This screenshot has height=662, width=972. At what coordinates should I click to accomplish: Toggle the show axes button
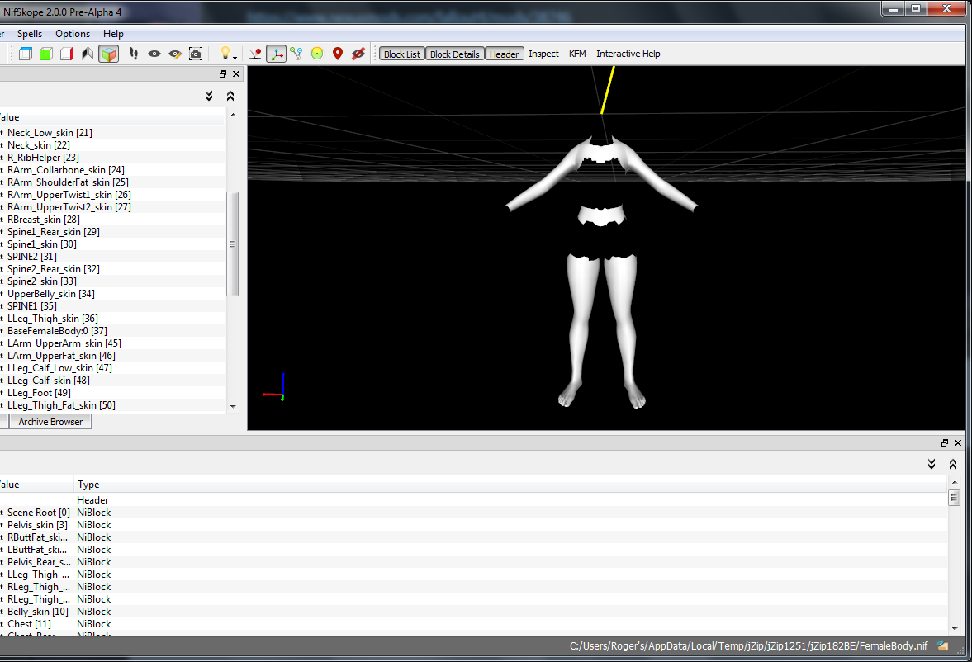tap(276, 54)
